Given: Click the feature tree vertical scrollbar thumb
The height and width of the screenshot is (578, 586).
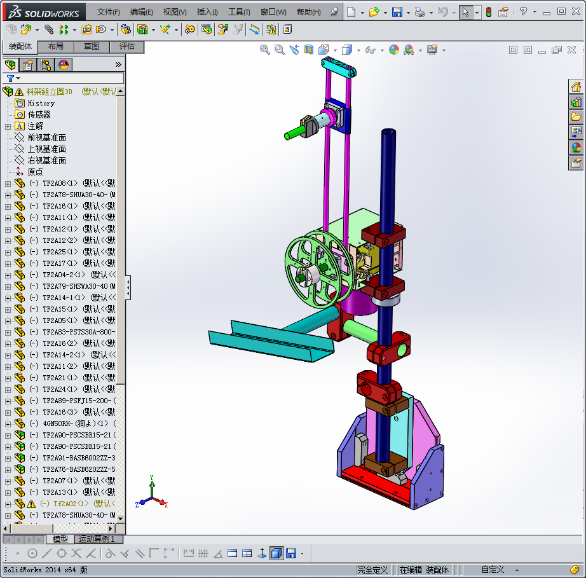Looking at the screenshot, I should tap(120, 240).
